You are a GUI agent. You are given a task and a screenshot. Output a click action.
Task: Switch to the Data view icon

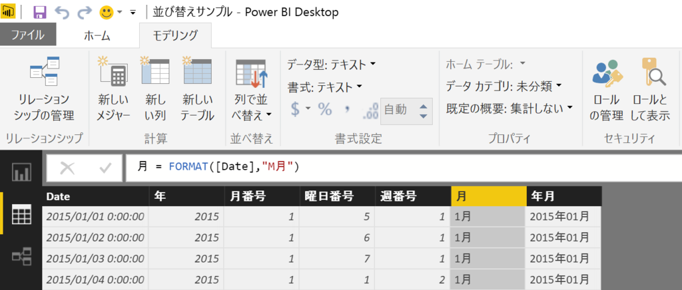21,214
